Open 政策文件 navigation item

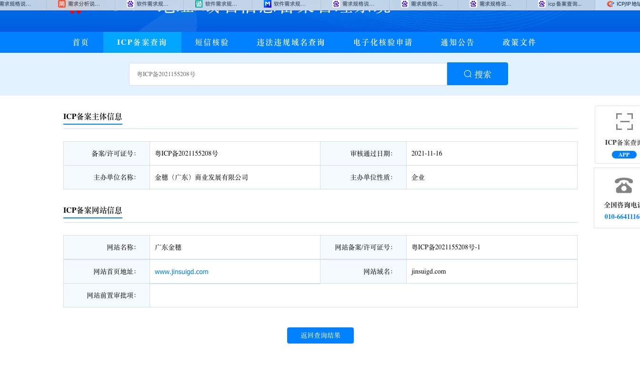click(x=519, y=42)
